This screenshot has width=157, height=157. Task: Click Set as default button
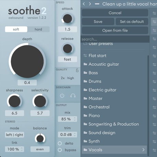point(132,22)
